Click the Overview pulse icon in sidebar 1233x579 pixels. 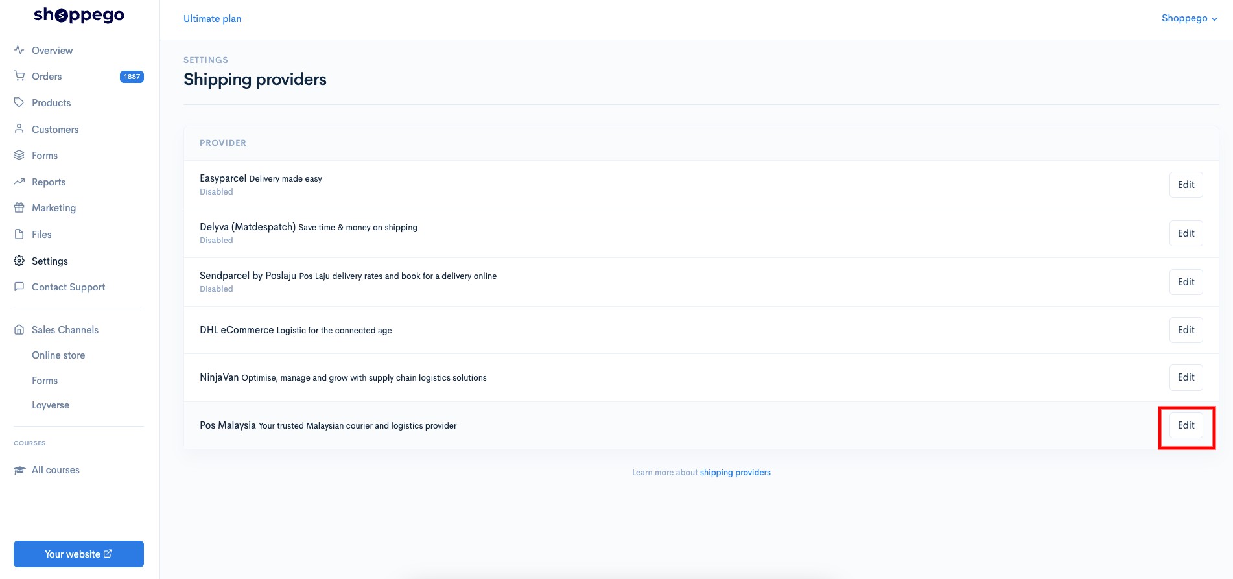tap(19, 50)
